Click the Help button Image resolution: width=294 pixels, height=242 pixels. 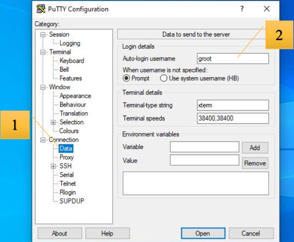click(x=107, y=233)
